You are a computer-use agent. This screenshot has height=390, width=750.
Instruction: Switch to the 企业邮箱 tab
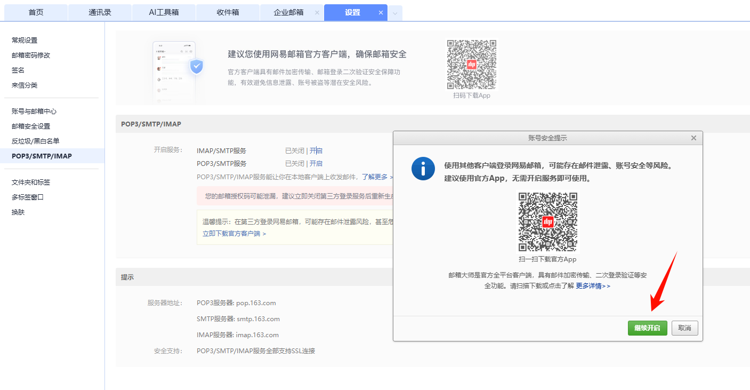point(288,12)
